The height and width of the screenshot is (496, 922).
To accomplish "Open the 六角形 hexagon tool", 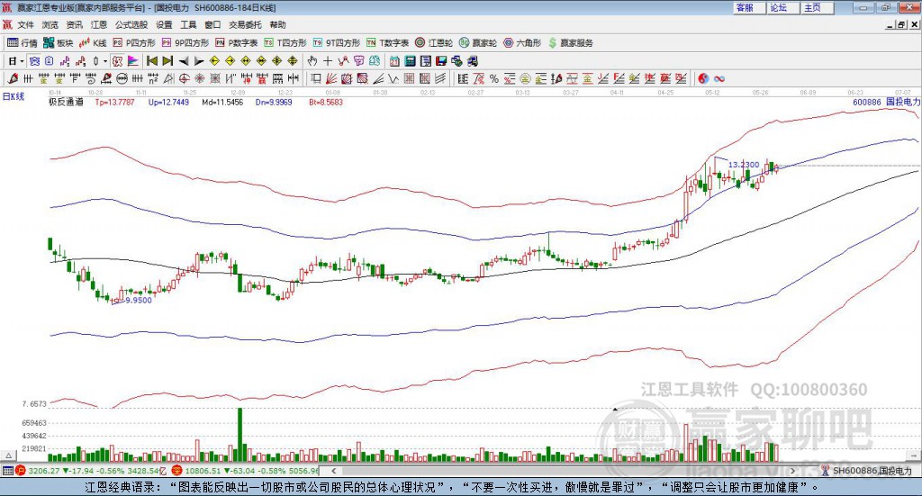I will point(522,43).
